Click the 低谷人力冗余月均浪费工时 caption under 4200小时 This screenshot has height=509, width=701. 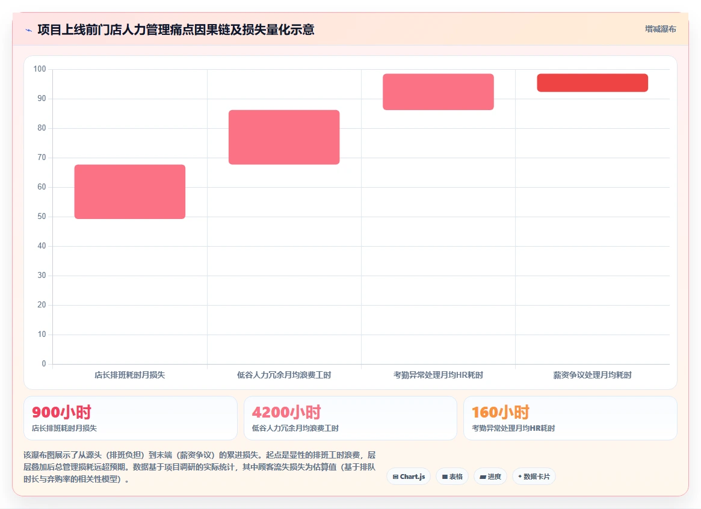pyautogui.click(x=295, y=428)
